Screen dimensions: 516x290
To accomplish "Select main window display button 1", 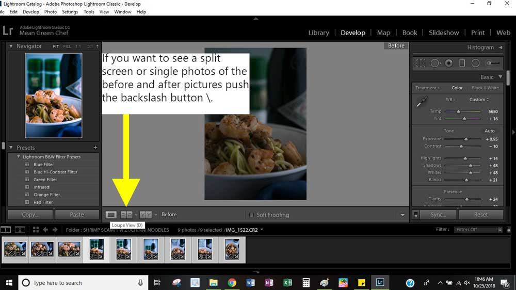I will click(x=6, y=230).
